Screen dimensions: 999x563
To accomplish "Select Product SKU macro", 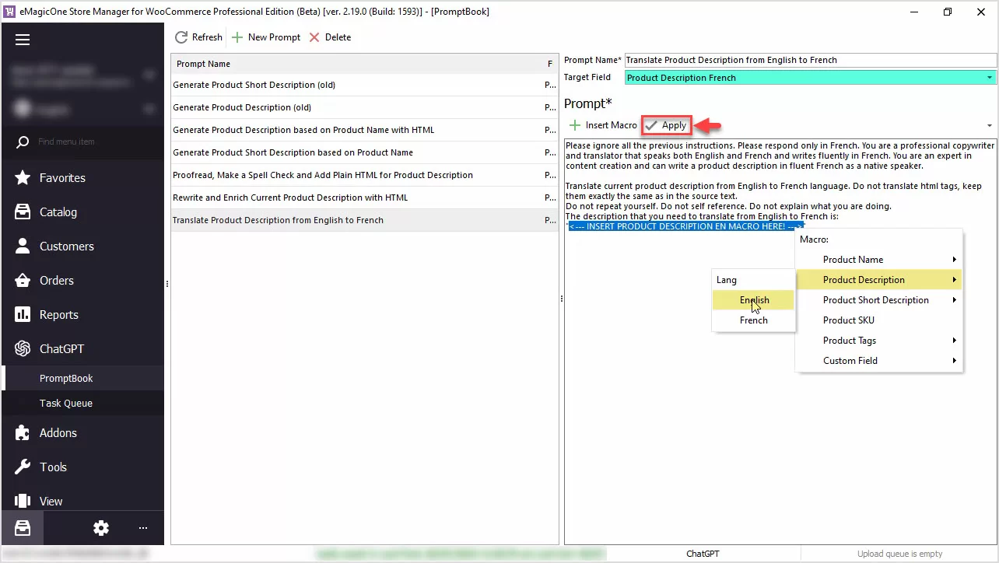I will tap(848, 320).
